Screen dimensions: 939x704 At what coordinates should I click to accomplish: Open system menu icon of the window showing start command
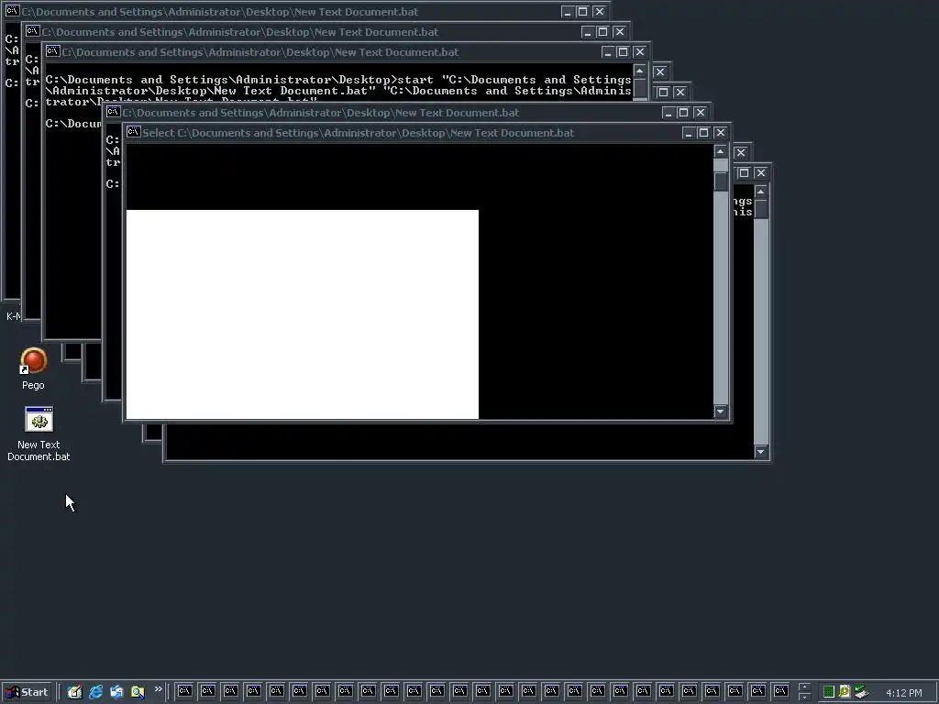pos(52,51)
